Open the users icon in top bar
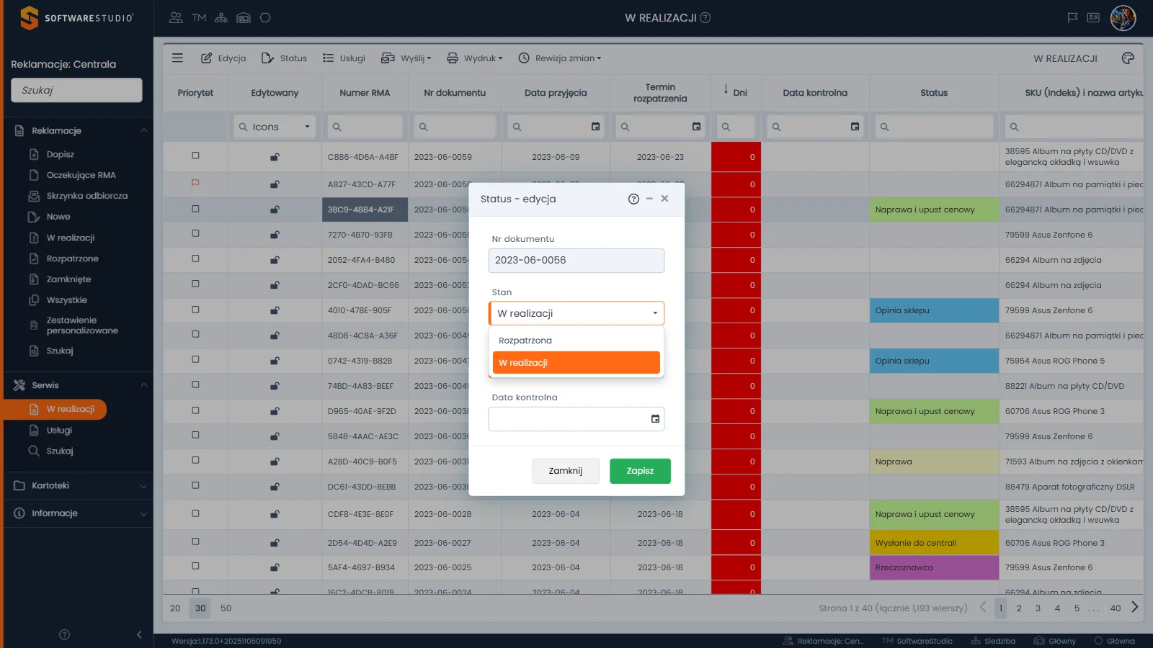 tap(176, 17)
